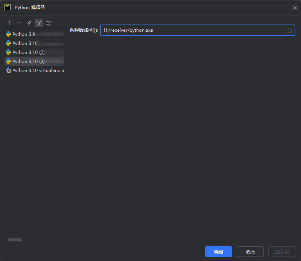Click the 应用(A) apply button
Viewport: 301px width, 261px height.
click(x=281, y=252)
